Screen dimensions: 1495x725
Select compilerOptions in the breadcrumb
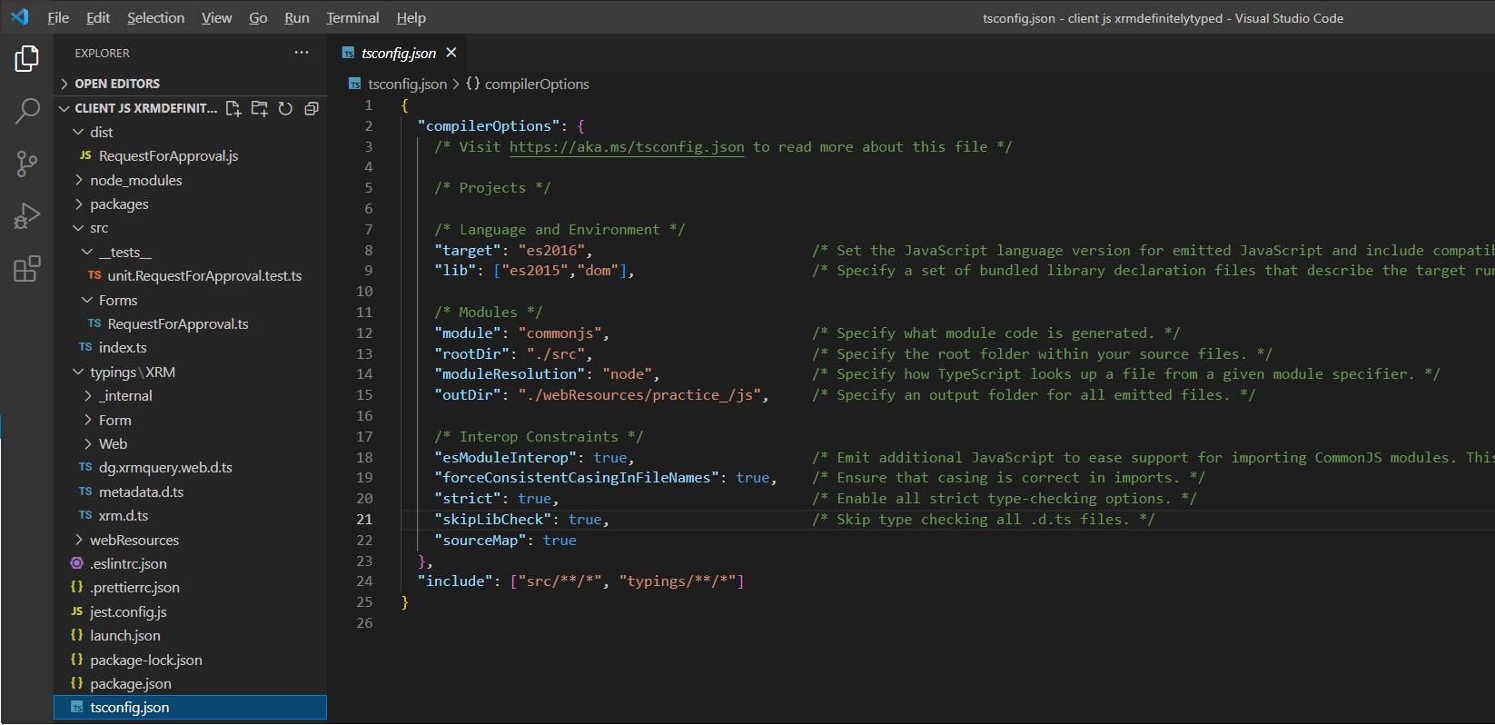[x=536, y=84]
